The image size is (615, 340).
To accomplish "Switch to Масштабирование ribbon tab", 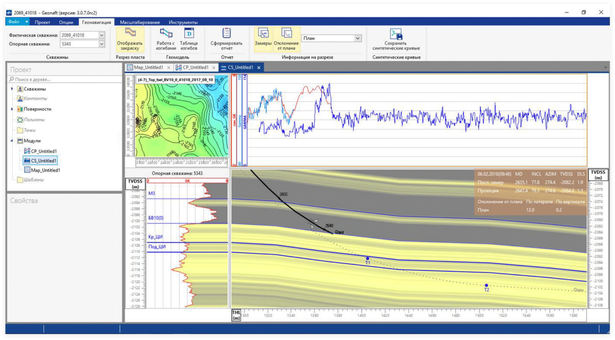I will pos(140,22).
